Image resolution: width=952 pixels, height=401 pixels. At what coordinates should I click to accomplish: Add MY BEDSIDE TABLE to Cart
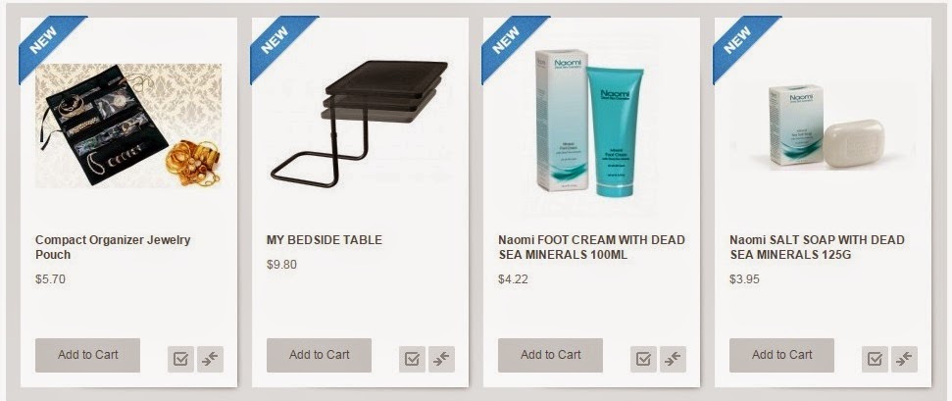[320, 356]
